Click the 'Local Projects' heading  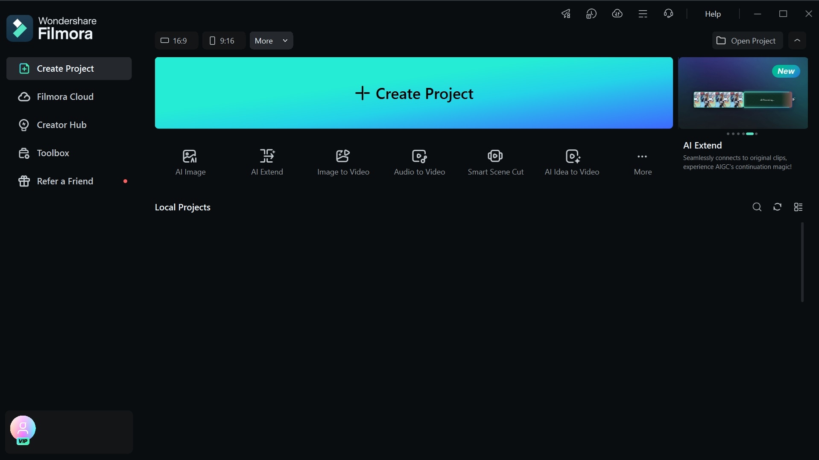[x=182, y=207]
